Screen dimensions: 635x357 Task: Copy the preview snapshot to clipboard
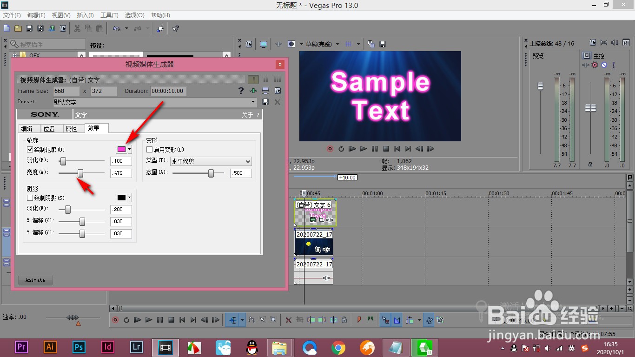tap(371, 44)
